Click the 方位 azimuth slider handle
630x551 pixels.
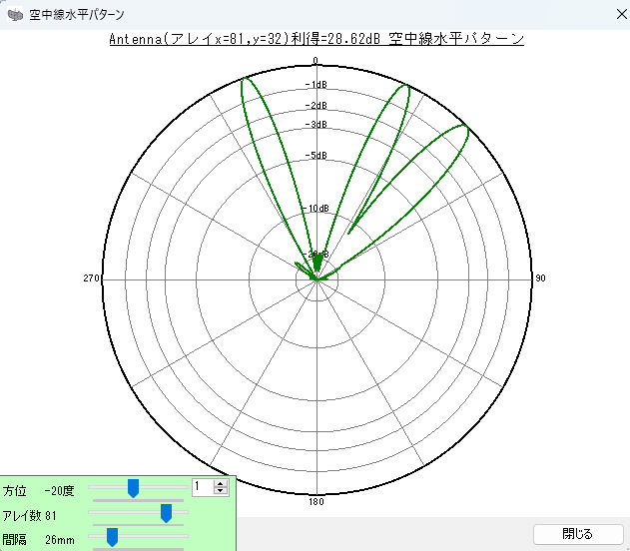click(132, 487)
